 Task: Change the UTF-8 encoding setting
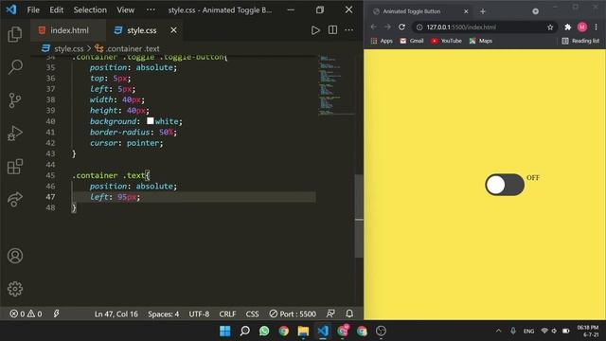199,314
